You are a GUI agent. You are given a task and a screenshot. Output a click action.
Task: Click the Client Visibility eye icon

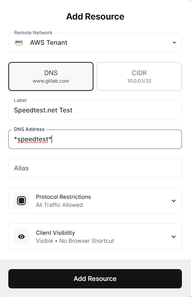(x=21, y=237)
